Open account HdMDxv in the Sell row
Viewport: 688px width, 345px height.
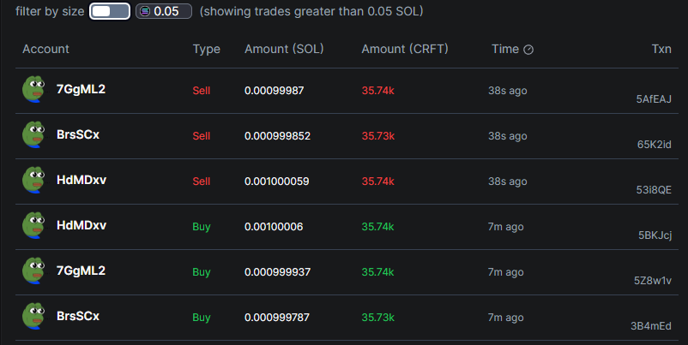81,181
